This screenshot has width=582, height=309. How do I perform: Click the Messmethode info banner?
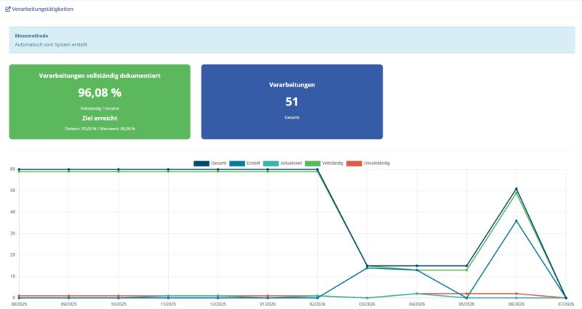pyautogui.click(x=292, y=40)
